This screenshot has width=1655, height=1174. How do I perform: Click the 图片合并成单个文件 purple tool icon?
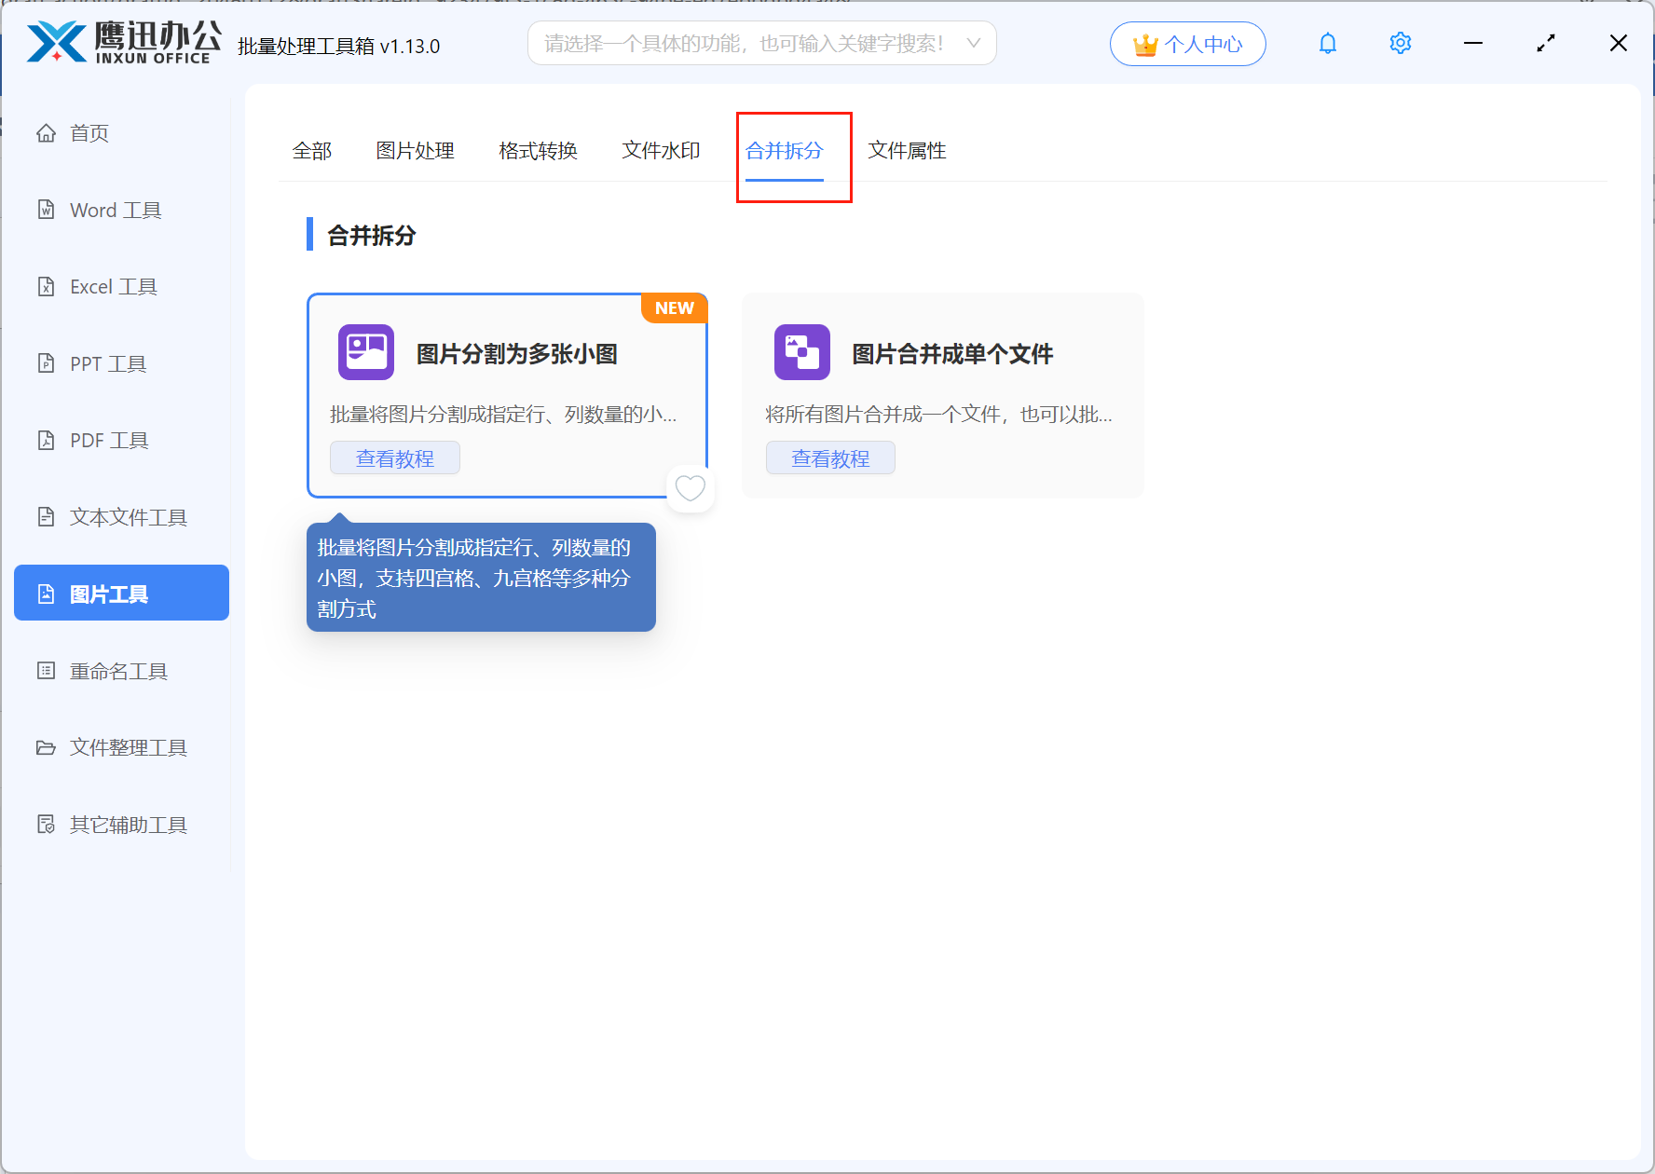(801, 352)
